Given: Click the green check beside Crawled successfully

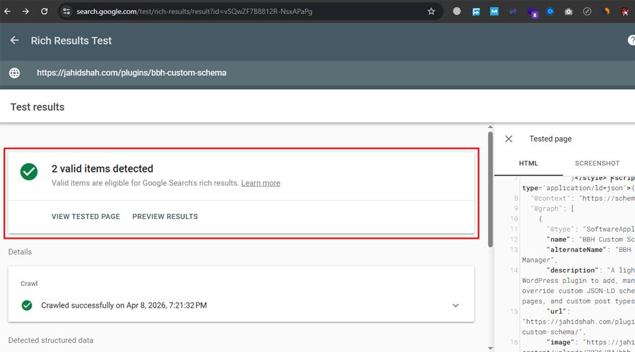Looking at the screenshot, I should pos(27,306).
